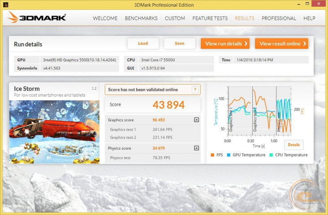The height and width of the screenshot is (215, 328).
Task: Click the Ice Storm title
Action: 27,89
